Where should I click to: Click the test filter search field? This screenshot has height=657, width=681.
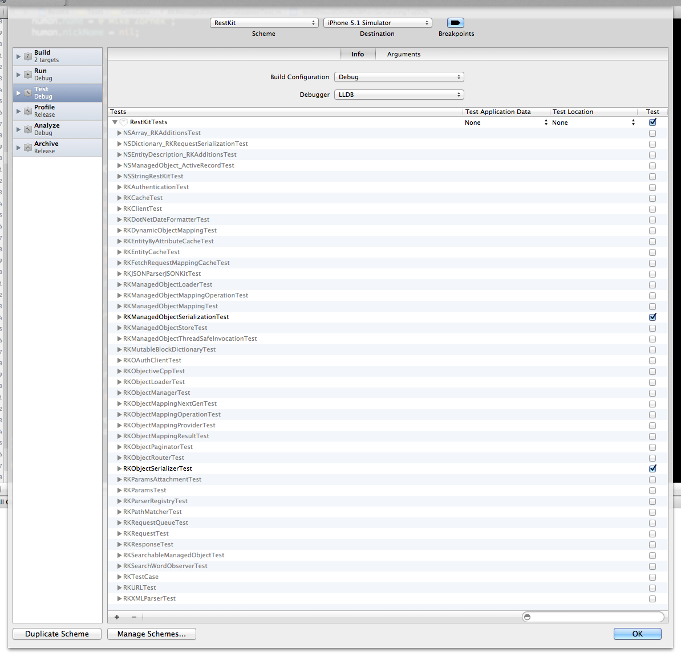[x=593, y=617]
